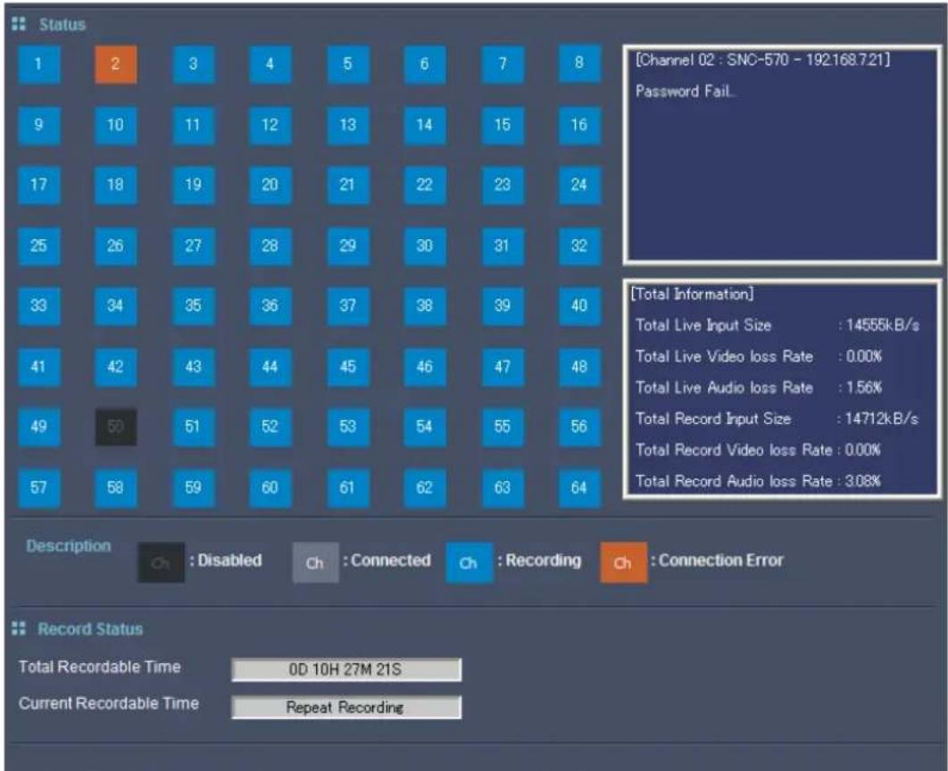The image size is (948, 771).
Task: Select channel 60 tile
Action: coord(270,487)
